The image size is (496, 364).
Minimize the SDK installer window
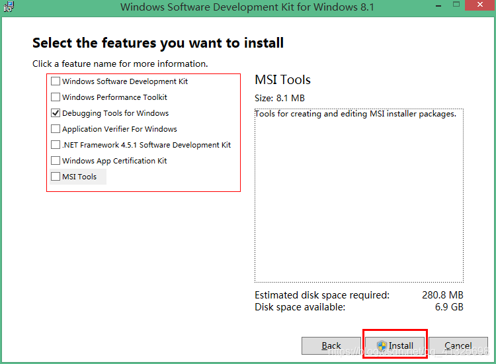pyautogui.click(x=438, y=6)
